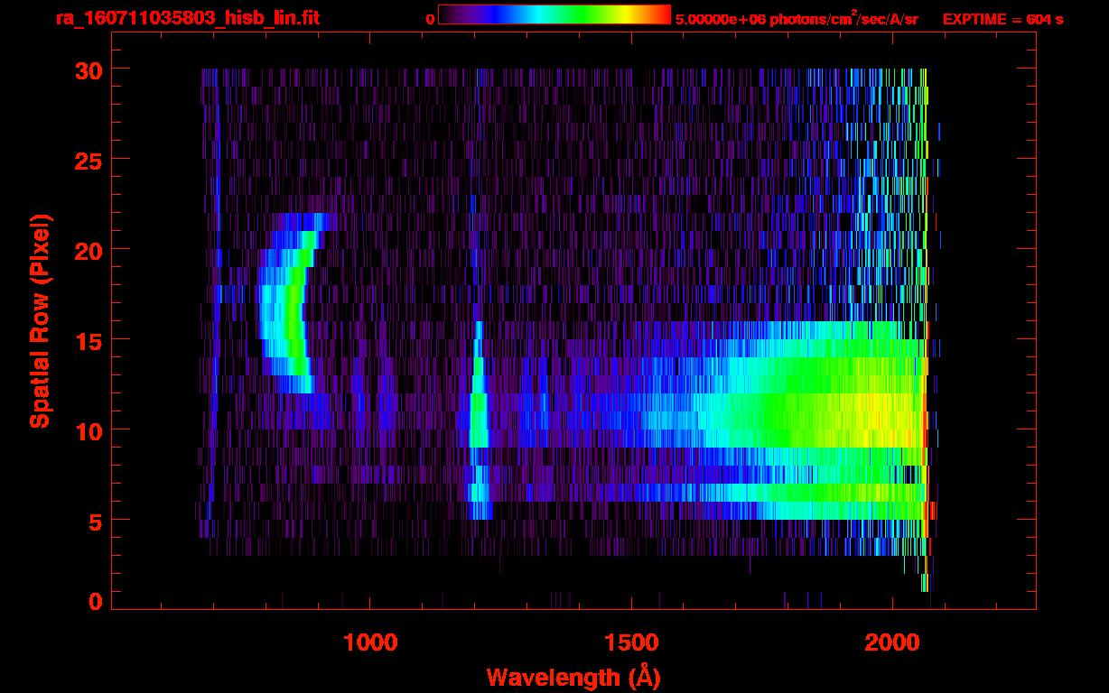Click the 5.00000e+06 photons colorbar maximum label
This screenshot has width=1109, height=693.
coord(797,19)
